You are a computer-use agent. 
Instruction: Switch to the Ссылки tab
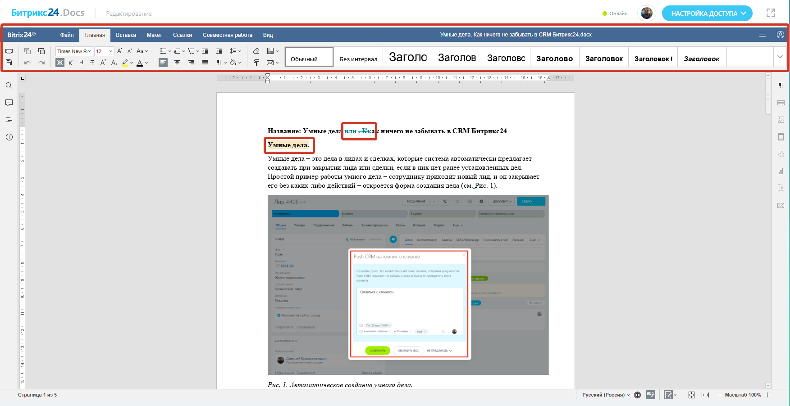click(183, 35)
